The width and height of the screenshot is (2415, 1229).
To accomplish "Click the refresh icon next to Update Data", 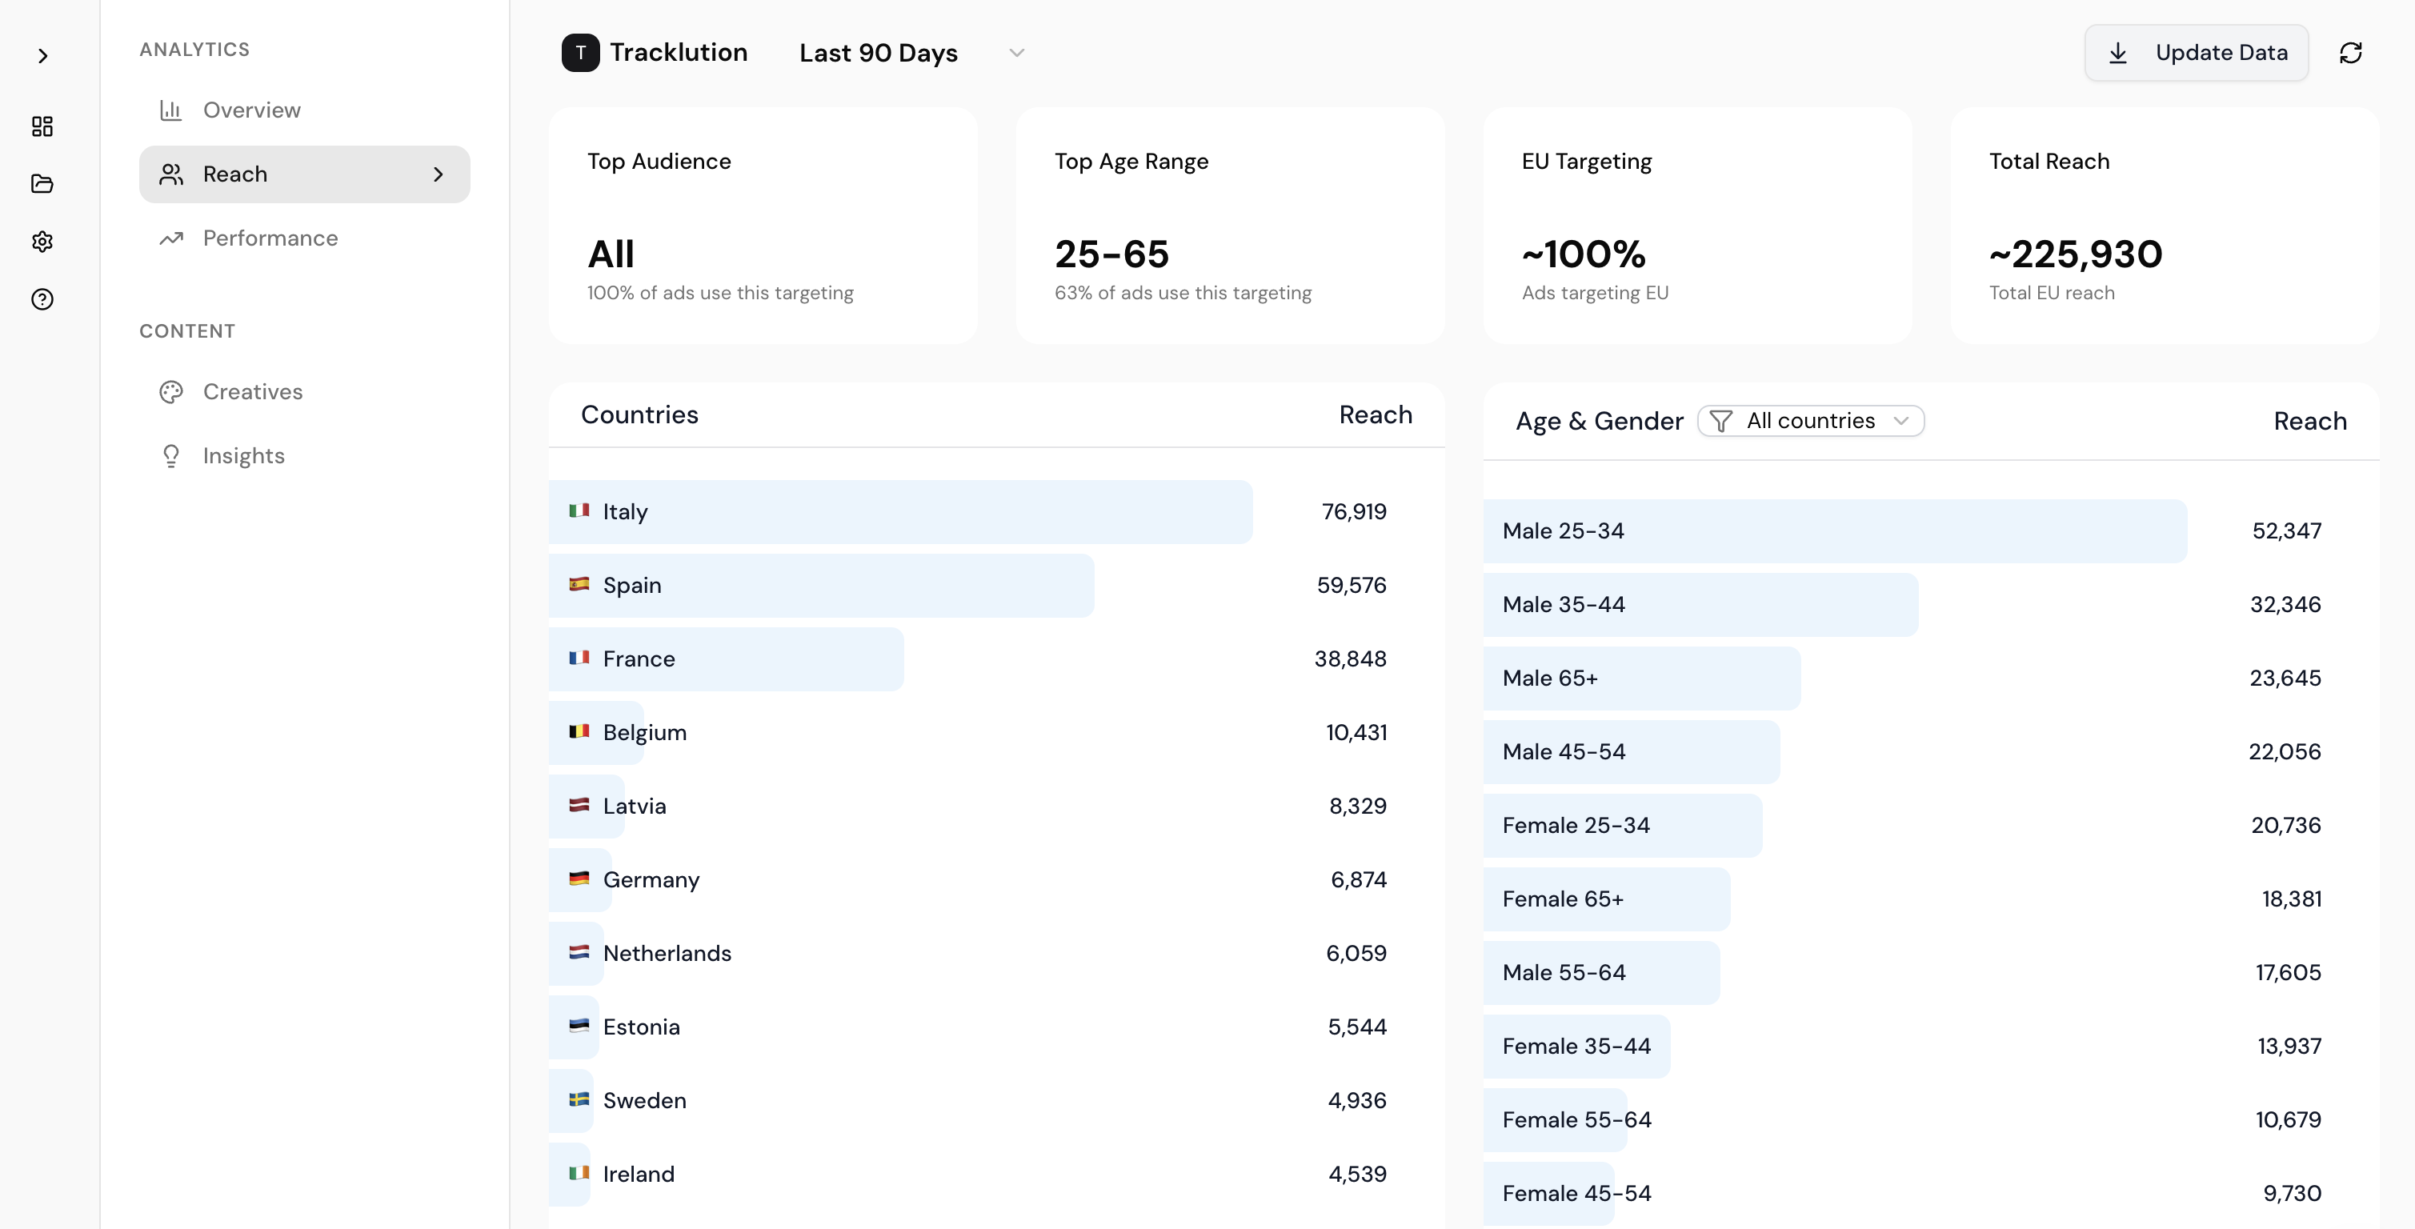I will 2353,53.
